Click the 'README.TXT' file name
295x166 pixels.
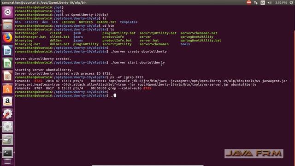(106, 22)
